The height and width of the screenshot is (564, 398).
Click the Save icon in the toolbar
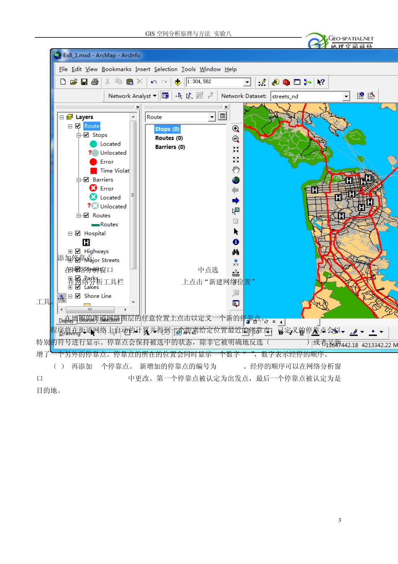coord(84,82)
